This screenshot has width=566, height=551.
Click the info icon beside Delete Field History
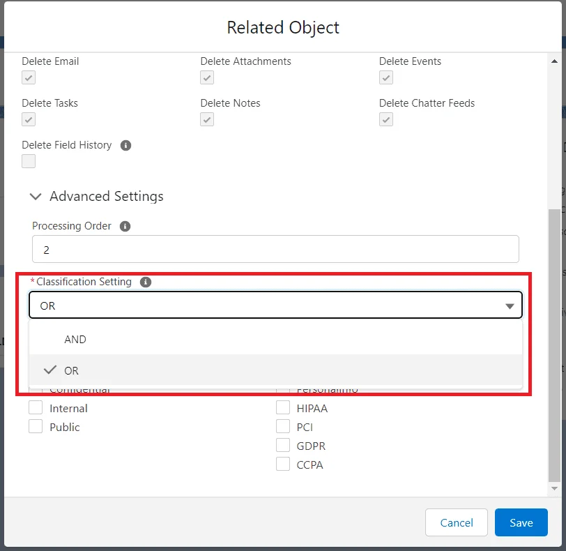pos(125,145)
